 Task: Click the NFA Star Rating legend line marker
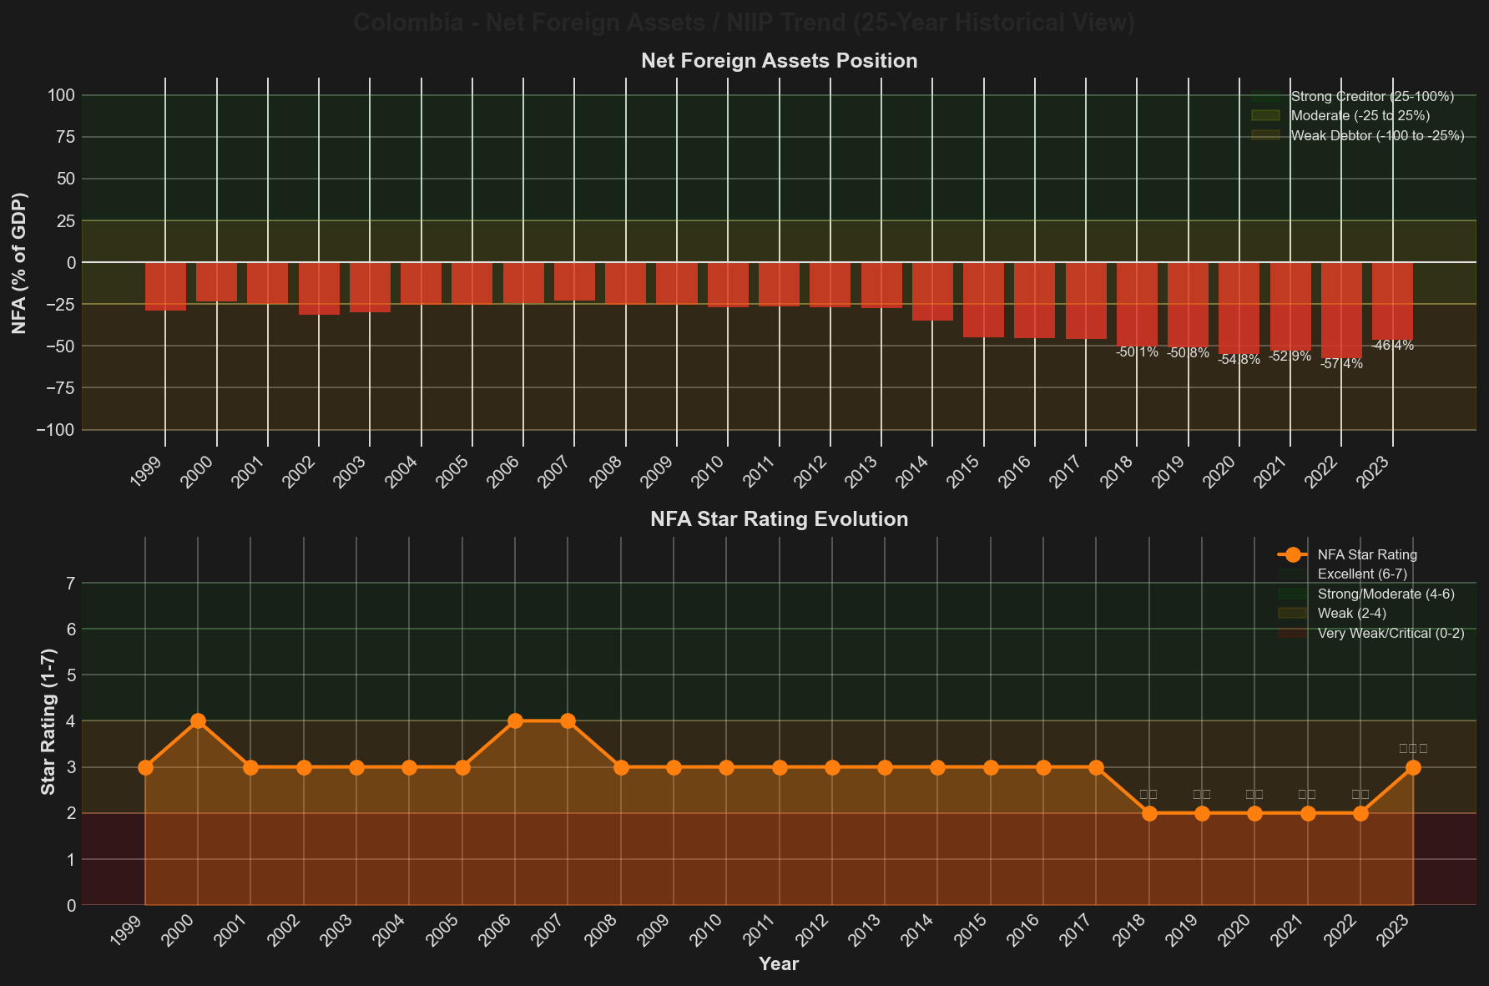click(1293, 554)
